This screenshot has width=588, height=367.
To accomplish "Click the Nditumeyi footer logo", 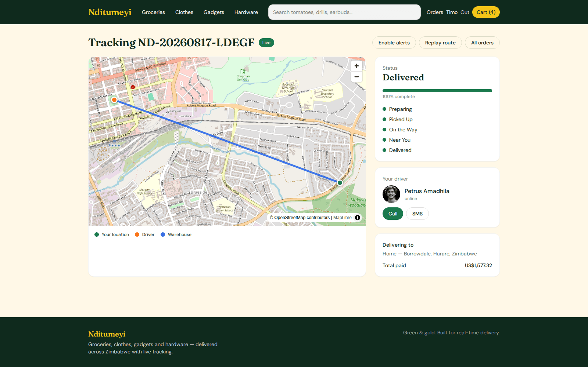I will [107, 334].
